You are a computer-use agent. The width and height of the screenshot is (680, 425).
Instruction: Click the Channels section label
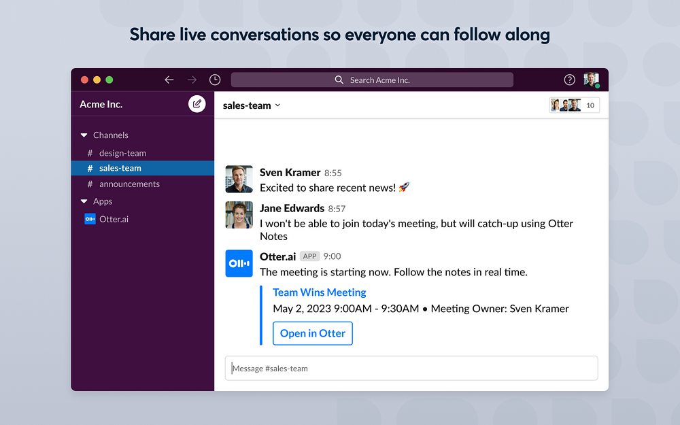point(111,135)
